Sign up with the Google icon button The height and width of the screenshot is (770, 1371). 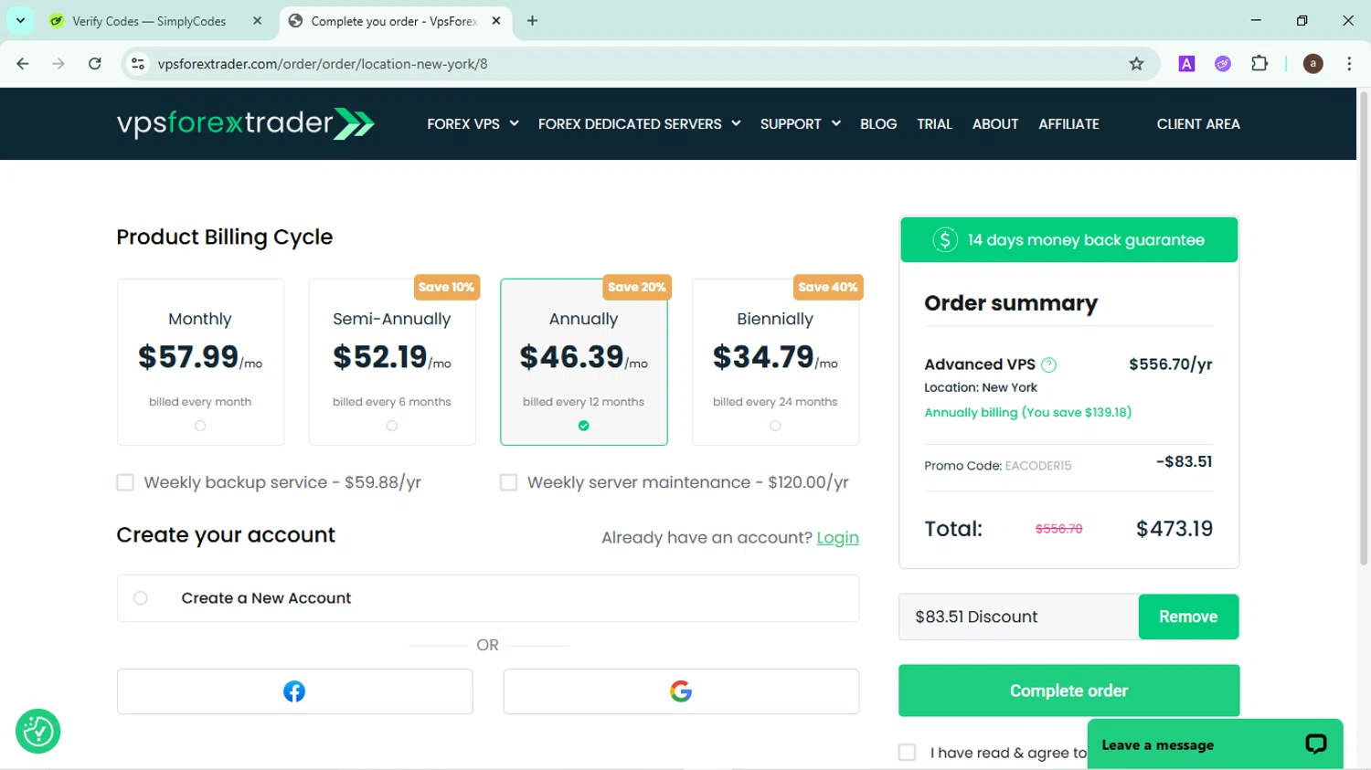pyautogui.click(x=681, y=691)
